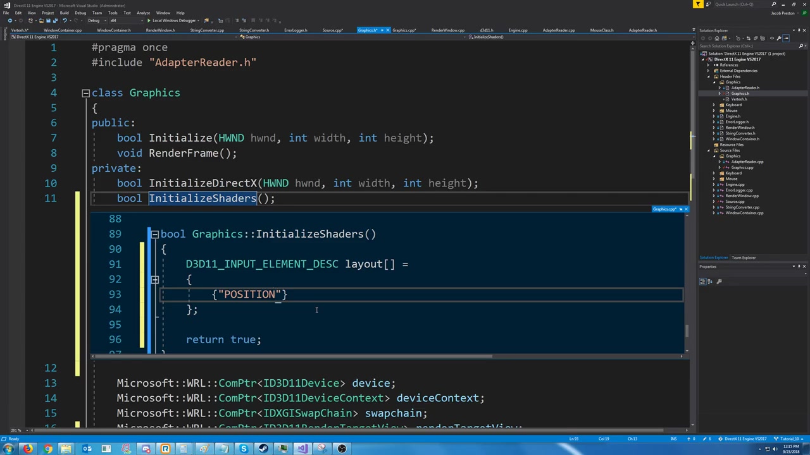Click the Undo arrow in toolbar
The height and width of the screenshot is (455, 810).
point(64,20)
